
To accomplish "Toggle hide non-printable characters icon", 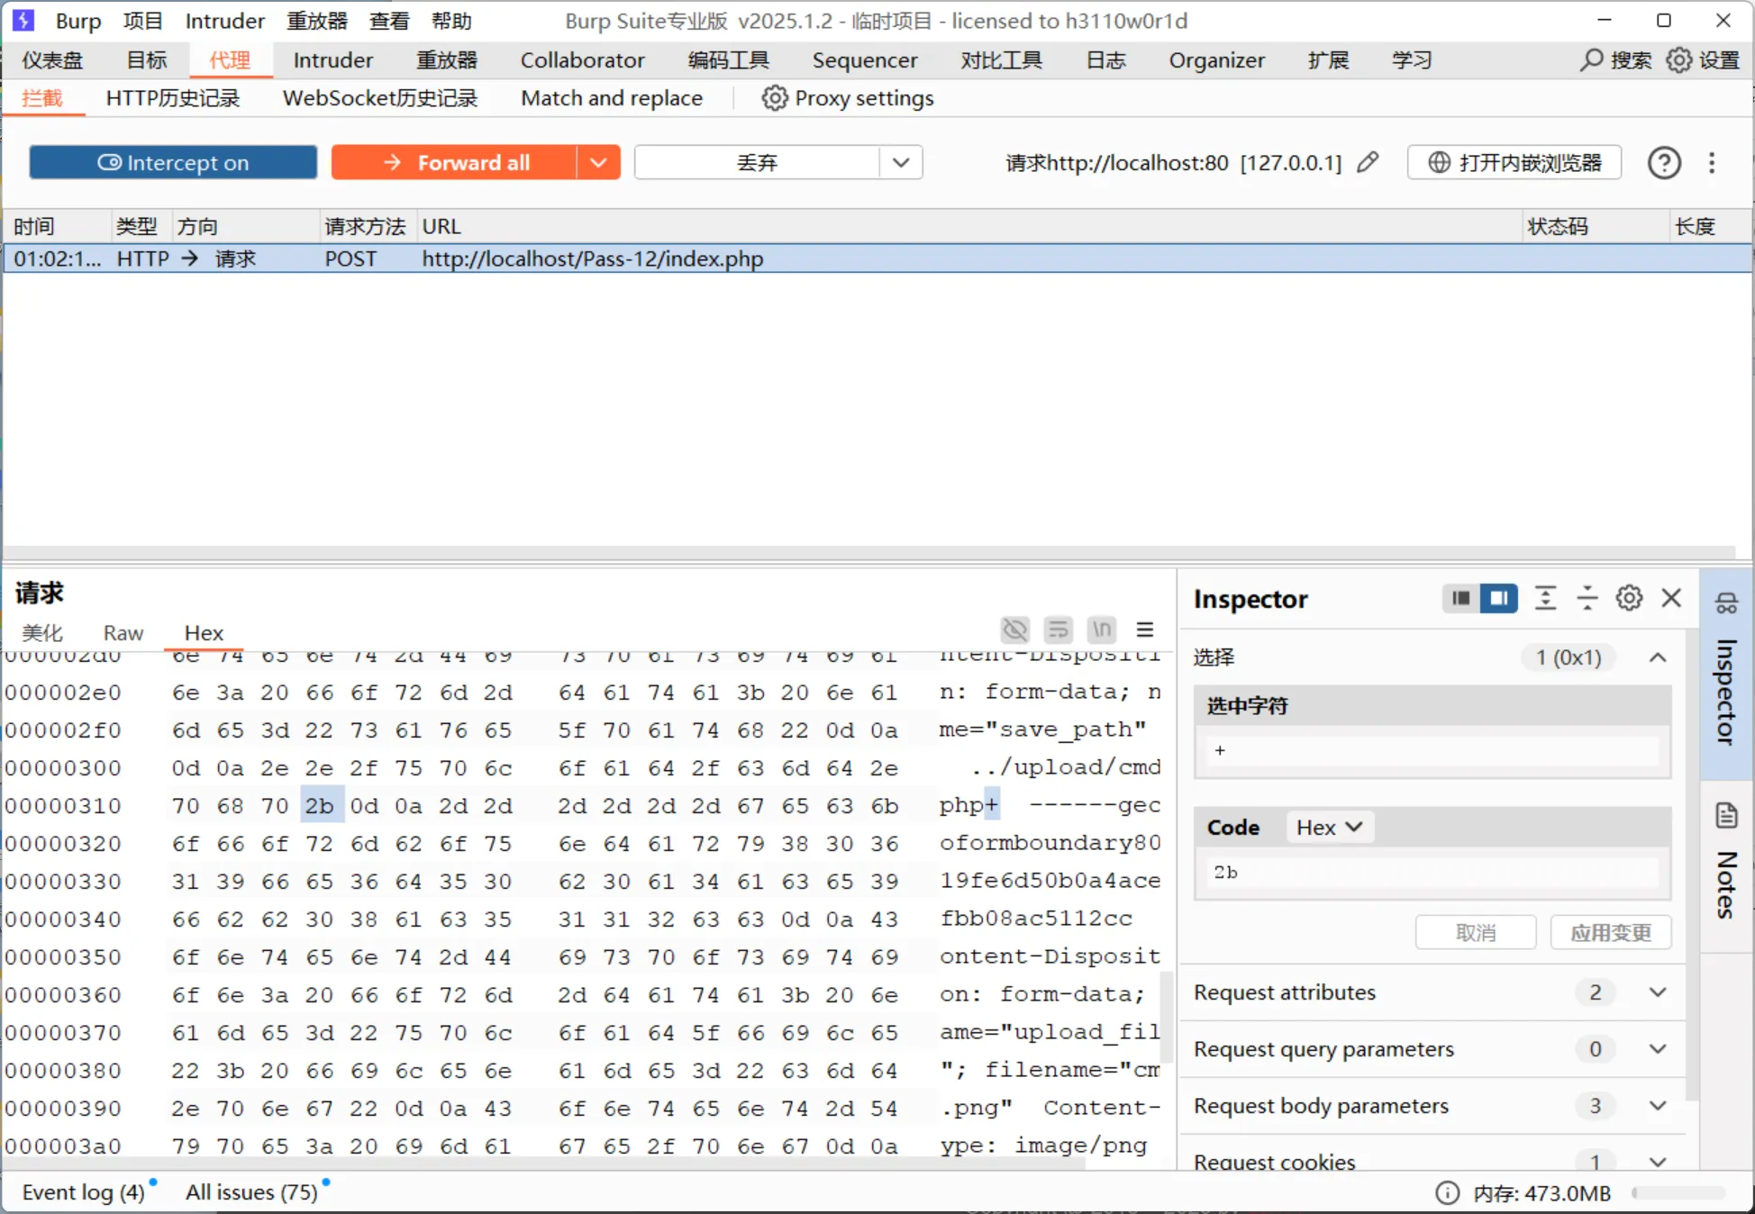I will pyautogui.click(x=1014, y=630).
